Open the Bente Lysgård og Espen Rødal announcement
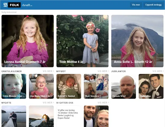 [x=69, y=116]
